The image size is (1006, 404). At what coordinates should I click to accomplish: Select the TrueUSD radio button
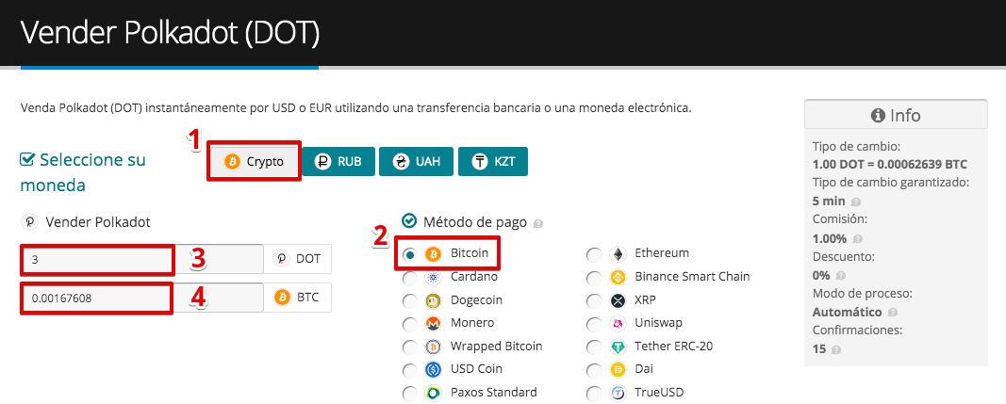tap(594, 394)
